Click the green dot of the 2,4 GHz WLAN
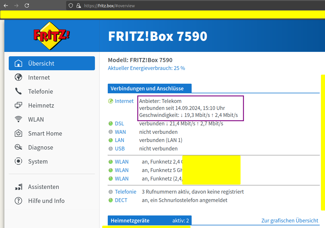The width and height of the screenshot is (325, 228). pos(111,162)
